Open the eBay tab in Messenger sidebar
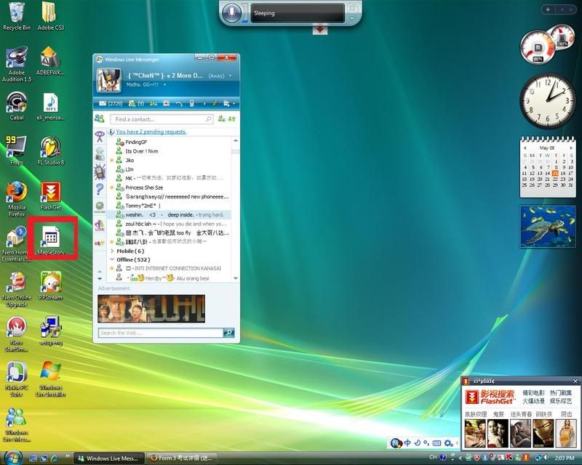The height and width of the screenshot is (465, 582). [x=100, y=242]
